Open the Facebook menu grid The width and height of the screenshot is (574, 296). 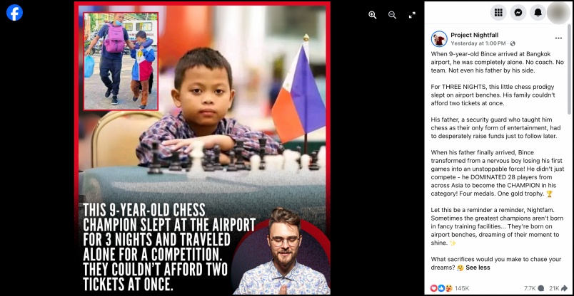click(x=498, y=12)
